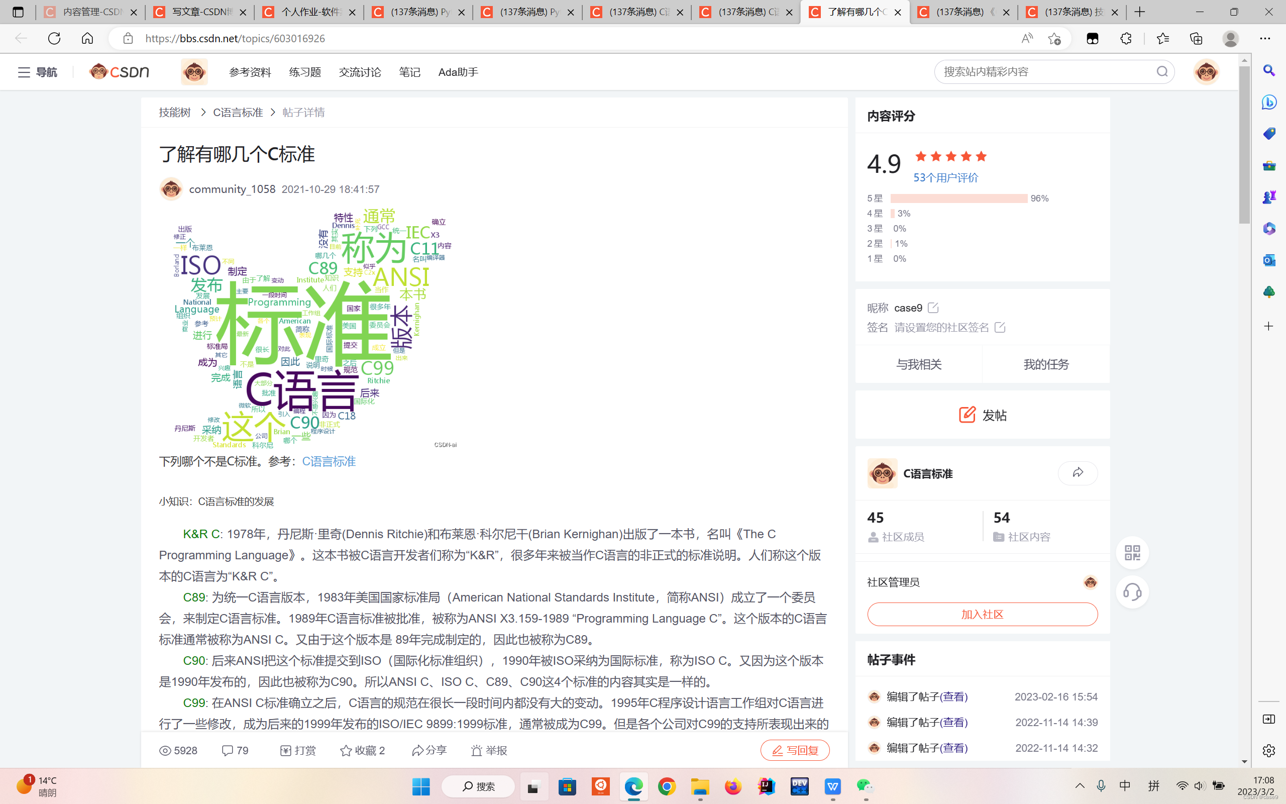
Task: Open the QR code floating icon
Action: (x=1132, y=552)
